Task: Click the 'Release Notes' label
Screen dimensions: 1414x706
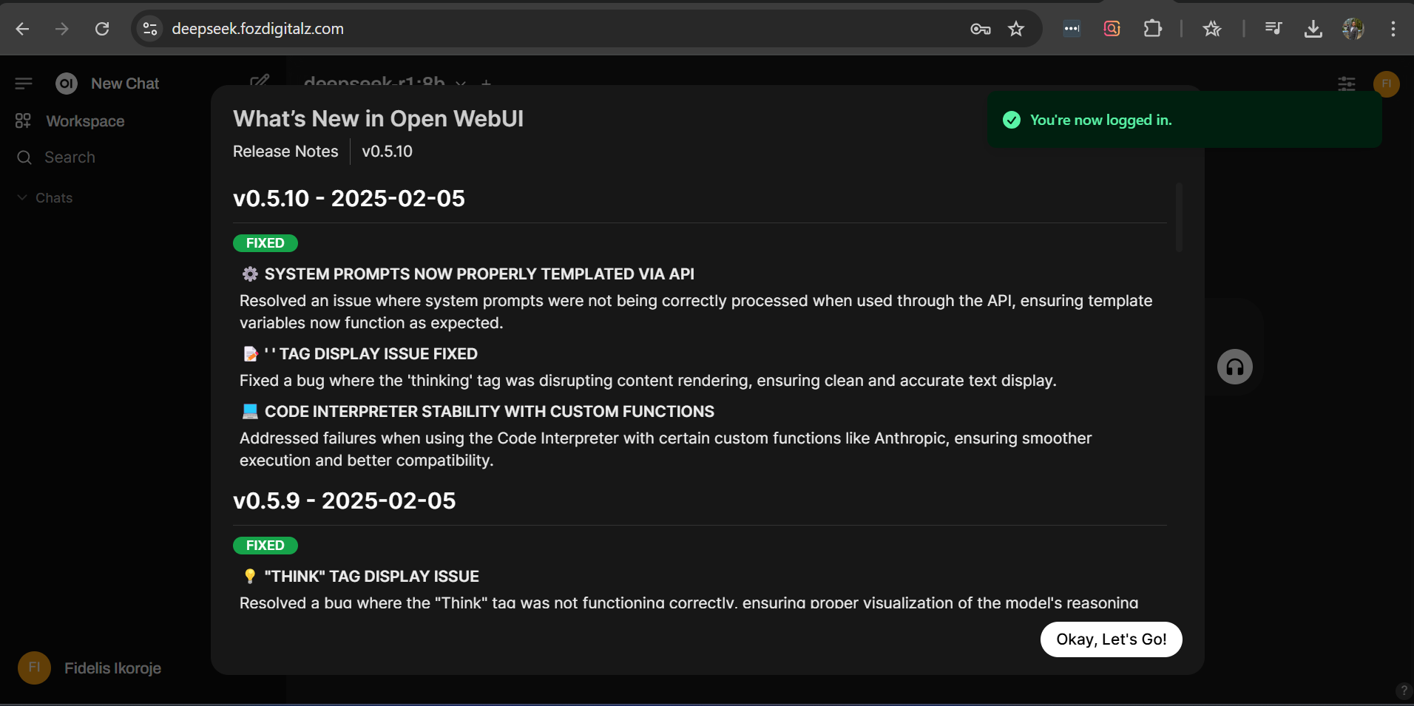Action: (285, 152)
